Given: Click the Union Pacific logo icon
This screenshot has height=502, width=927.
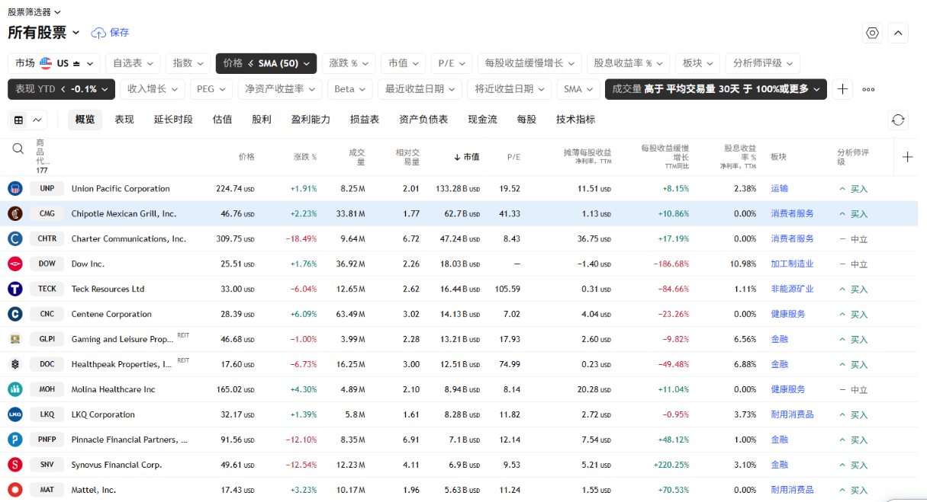Looking at the screenshot, I should click(15, 188).
